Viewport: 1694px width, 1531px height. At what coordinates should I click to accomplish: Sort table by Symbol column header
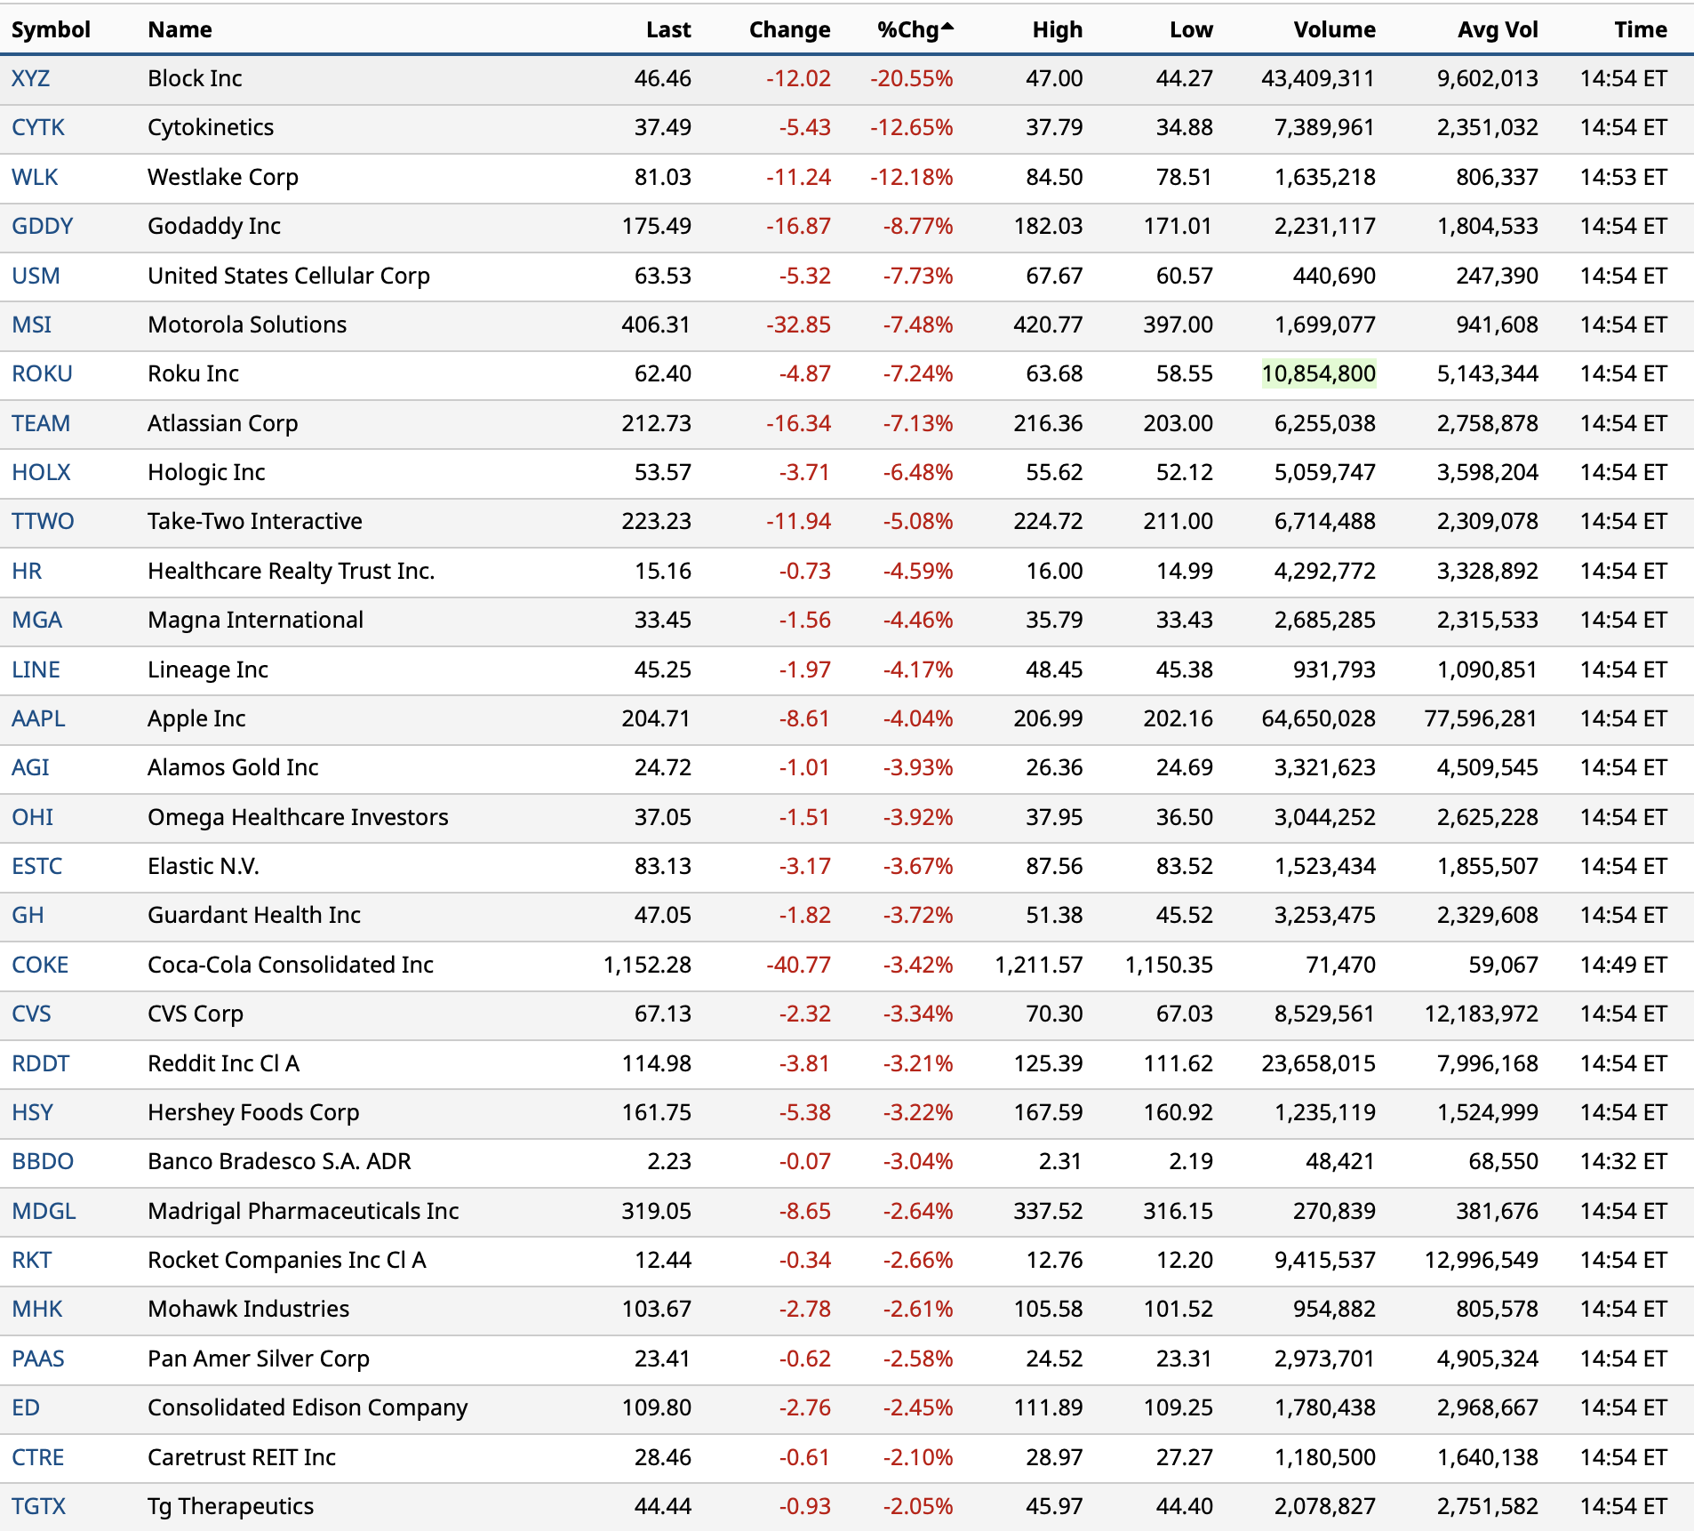click(x=51, y=29)
